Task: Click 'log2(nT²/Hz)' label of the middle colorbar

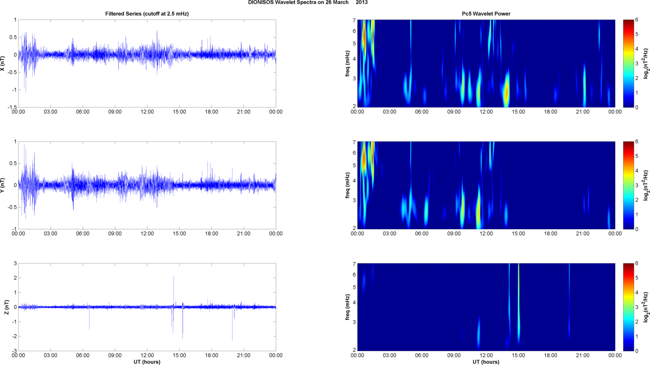Action: coord(647,185)
